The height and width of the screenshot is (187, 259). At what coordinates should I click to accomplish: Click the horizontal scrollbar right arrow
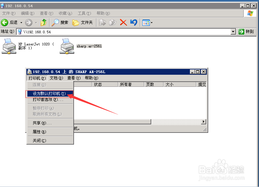point(204,122)
